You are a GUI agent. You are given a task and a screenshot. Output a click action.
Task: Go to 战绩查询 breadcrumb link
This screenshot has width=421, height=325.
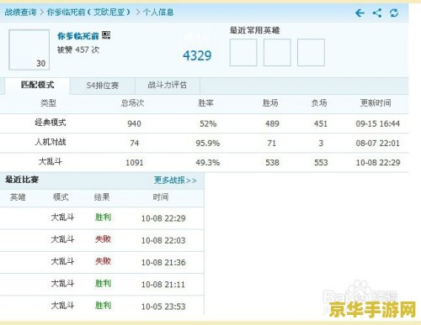tap(20, 13)
